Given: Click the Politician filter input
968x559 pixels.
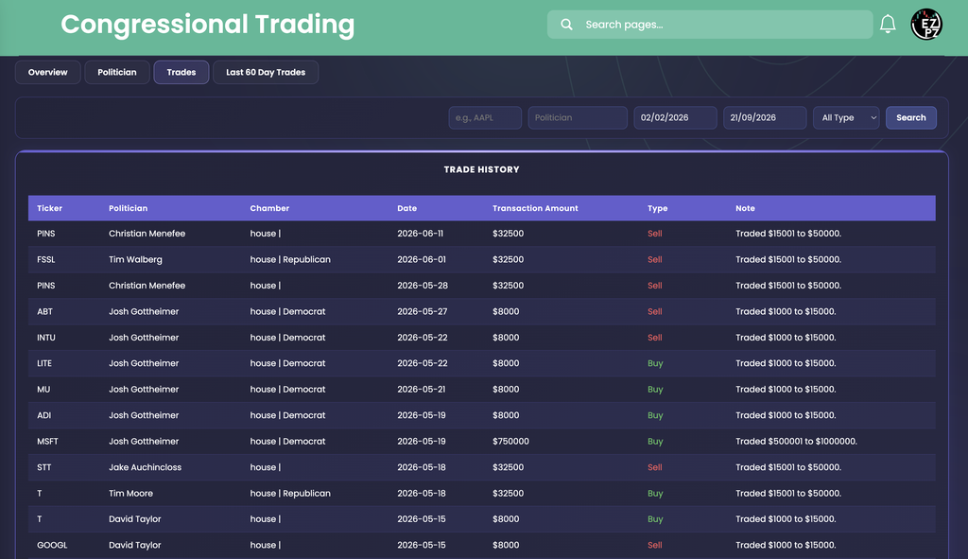Looking at the screenshot, I should pyautogui.click(x=578, y=117).
